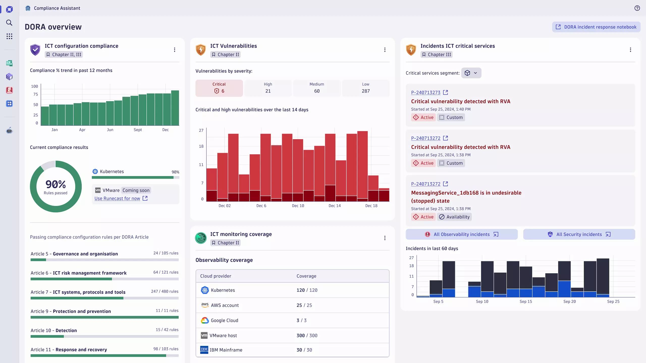Open the chatbot assistant icon in the sidebar

[9, 131]
